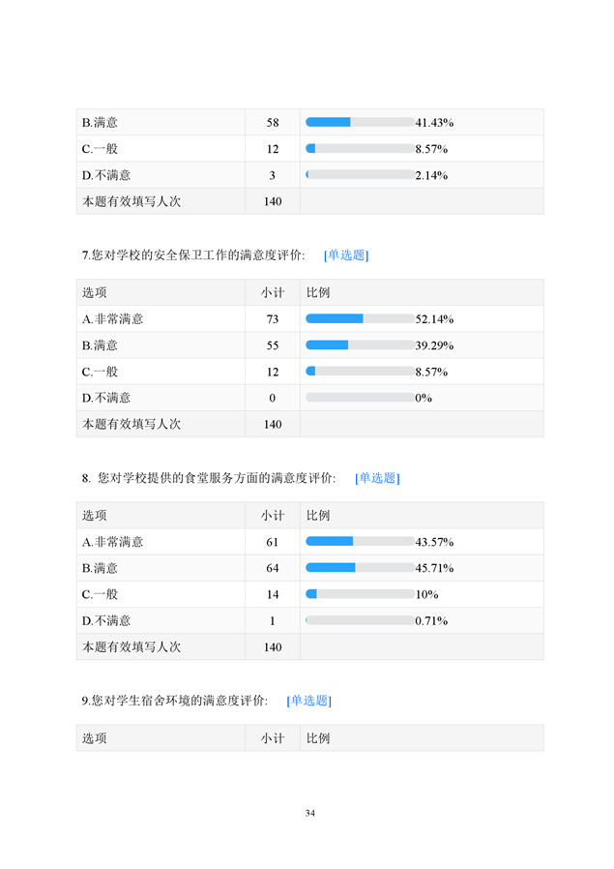Click the 43.57% progress bar
The image size is (614, 869).
tap(360, 542)
